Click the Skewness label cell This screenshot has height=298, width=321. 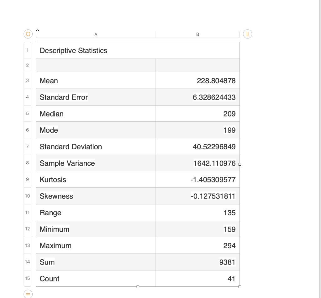pyautogui.click(x=96, y=196)
